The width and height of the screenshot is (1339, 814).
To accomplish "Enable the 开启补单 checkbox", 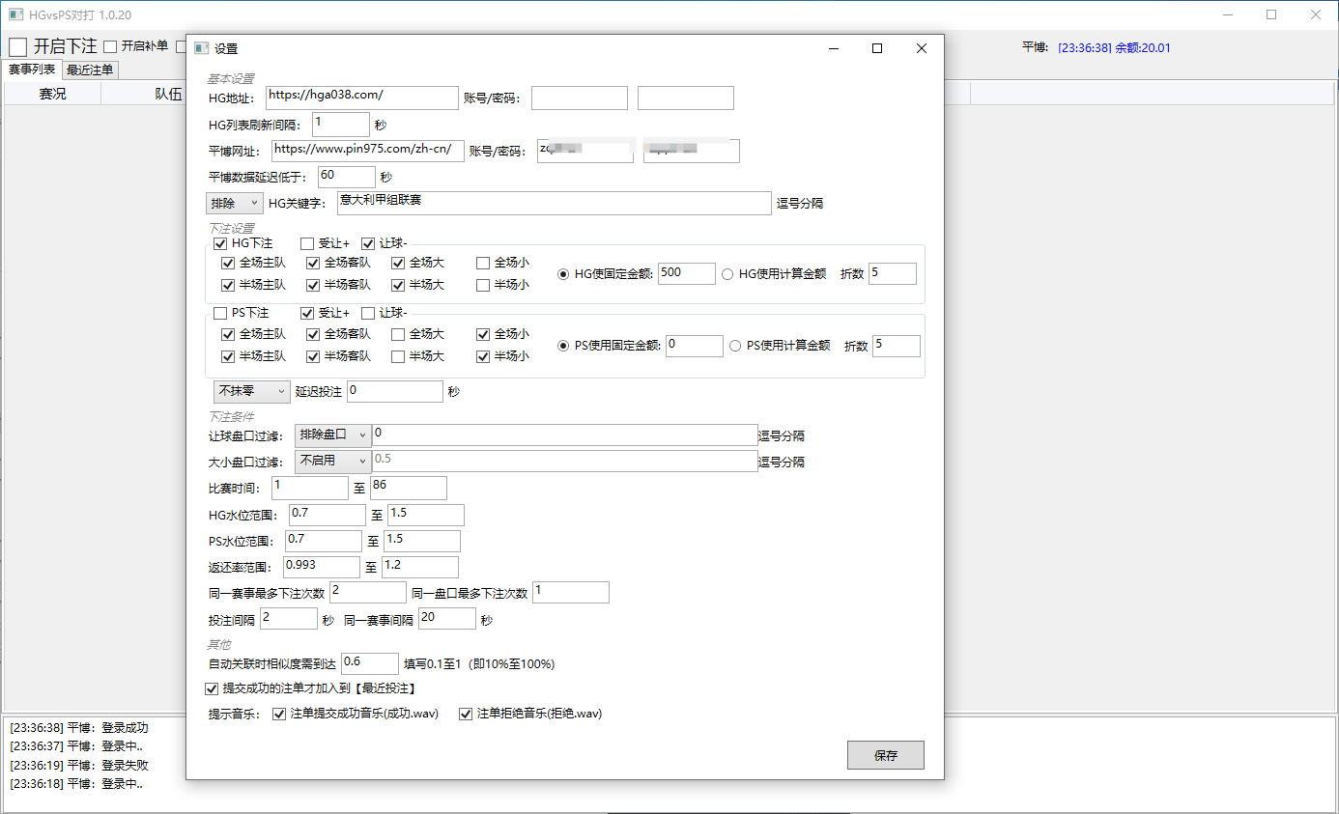I will [111, 46].
